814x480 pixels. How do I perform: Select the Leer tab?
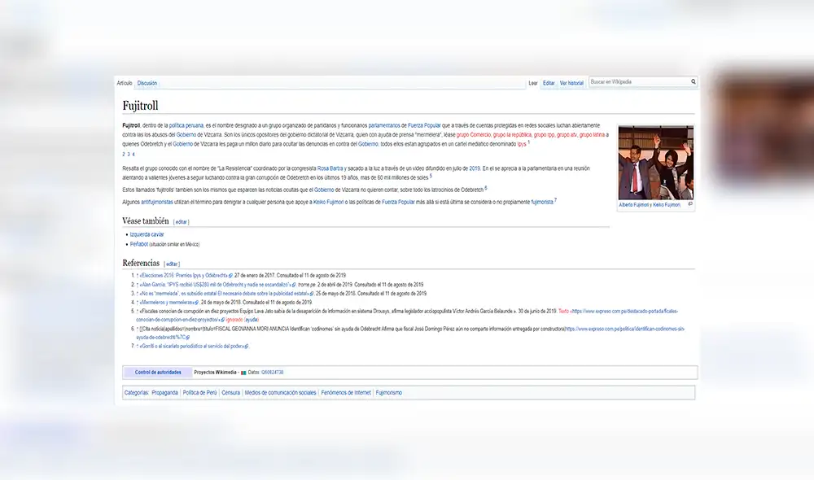click(x=533, y=81)
